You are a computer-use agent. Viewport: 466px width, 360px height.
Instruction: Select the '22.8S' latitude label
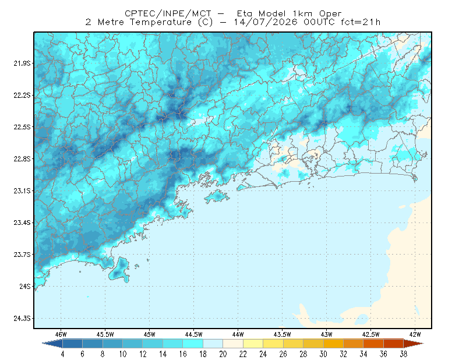tap(22, 159)
